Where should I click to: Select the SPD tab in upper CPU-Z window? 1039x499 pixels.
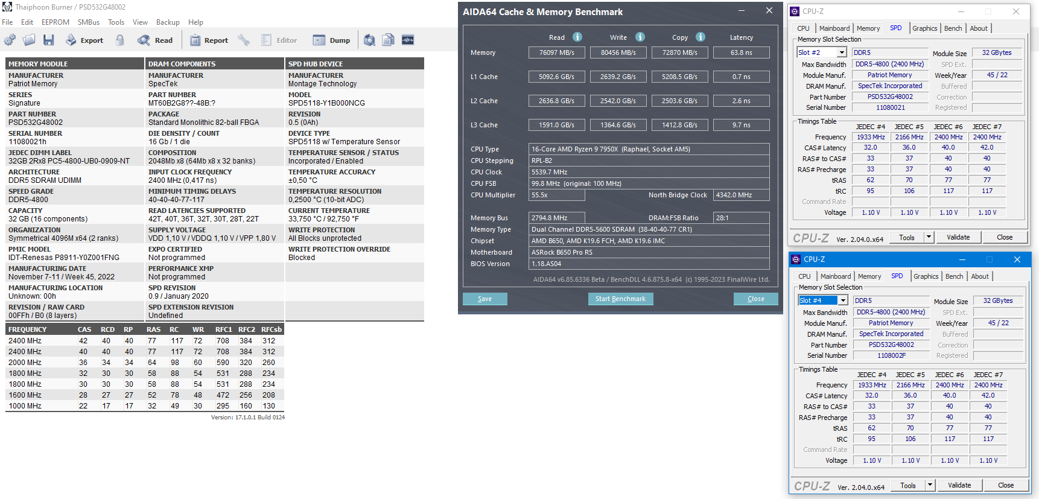click(x=896, y=28)
